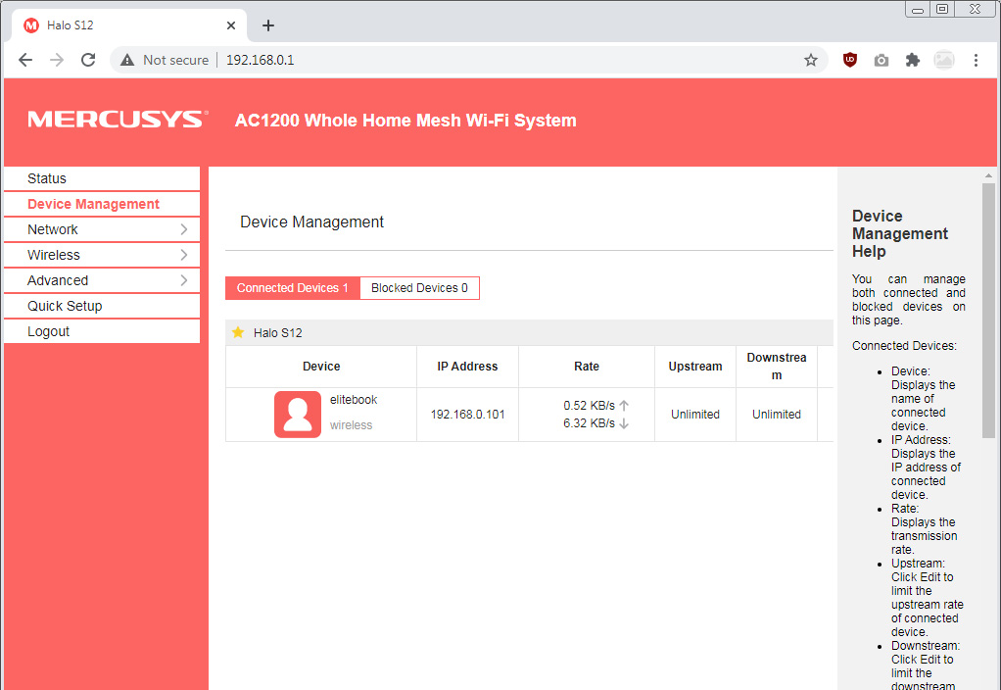The image size is (1001, 690).
Task: Click the Upstream Unlimited value
Action: coord(695,415)
